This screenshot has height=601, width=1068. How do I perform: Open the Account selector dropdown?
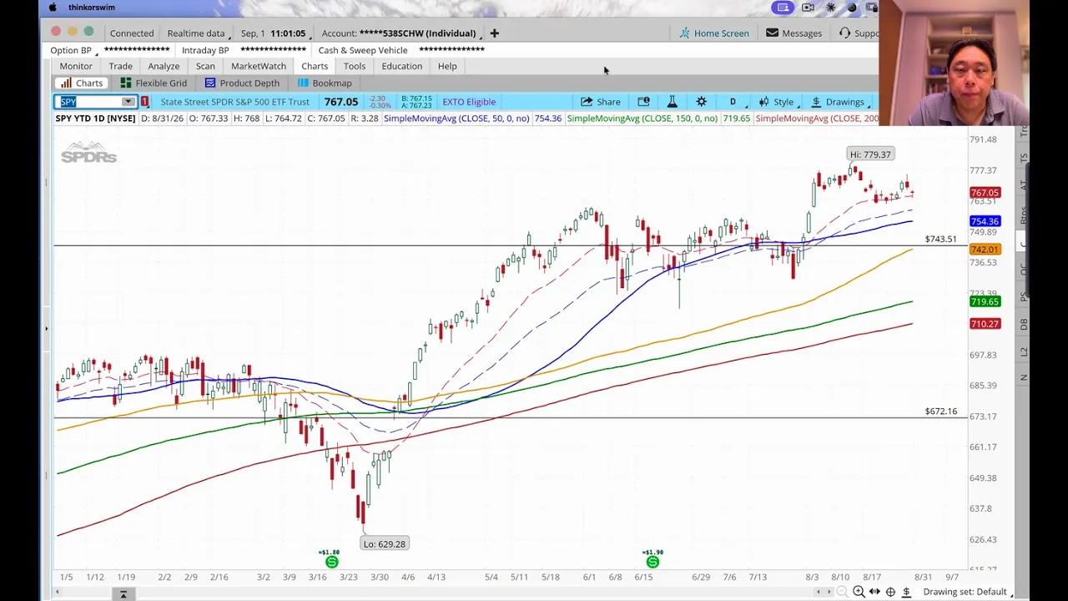click(x=400, y=33)
